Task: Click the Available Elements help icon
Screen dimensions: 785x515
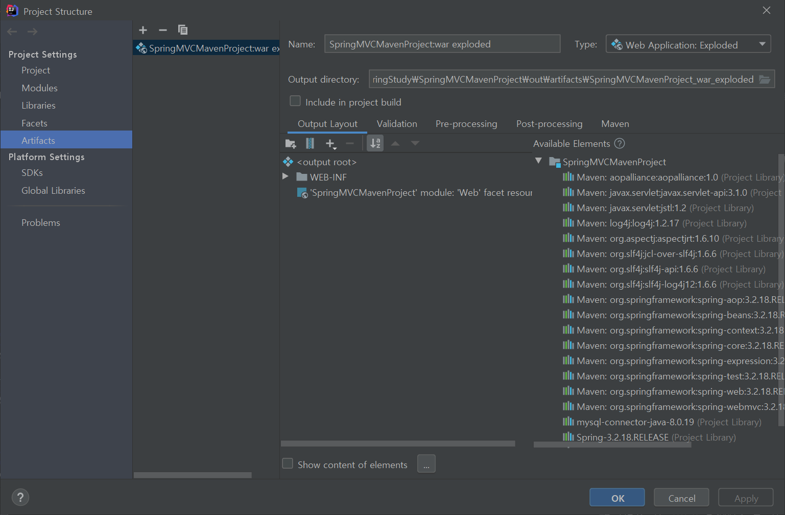Action: (x=620, y=144)
